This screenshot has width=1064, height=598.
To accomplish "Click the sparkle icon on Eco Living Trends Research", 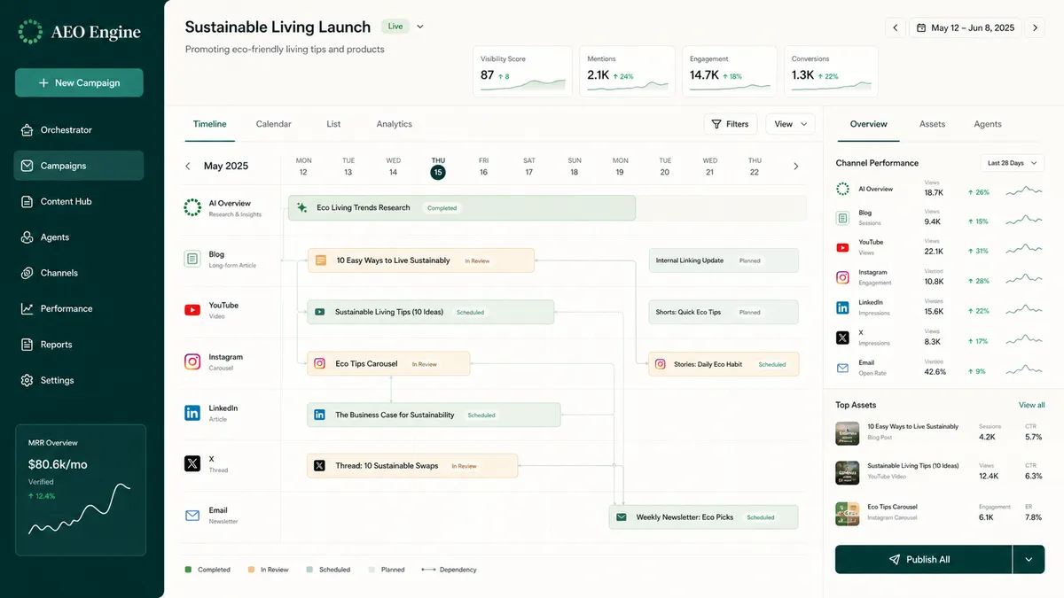I will click(x=301, y=207).
